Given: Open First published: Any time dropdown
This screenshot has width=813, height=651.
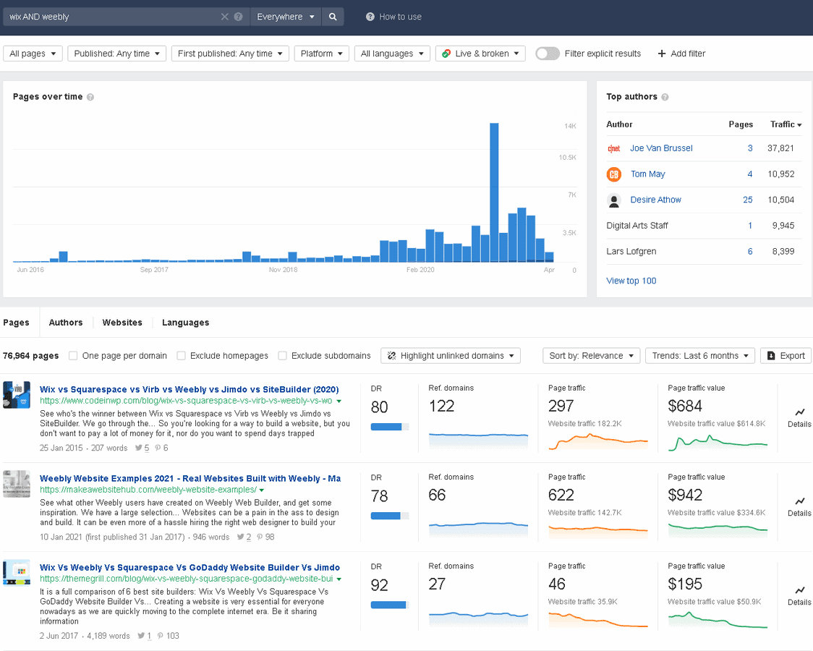Looking at the screenshot, I should click(230, 54).
